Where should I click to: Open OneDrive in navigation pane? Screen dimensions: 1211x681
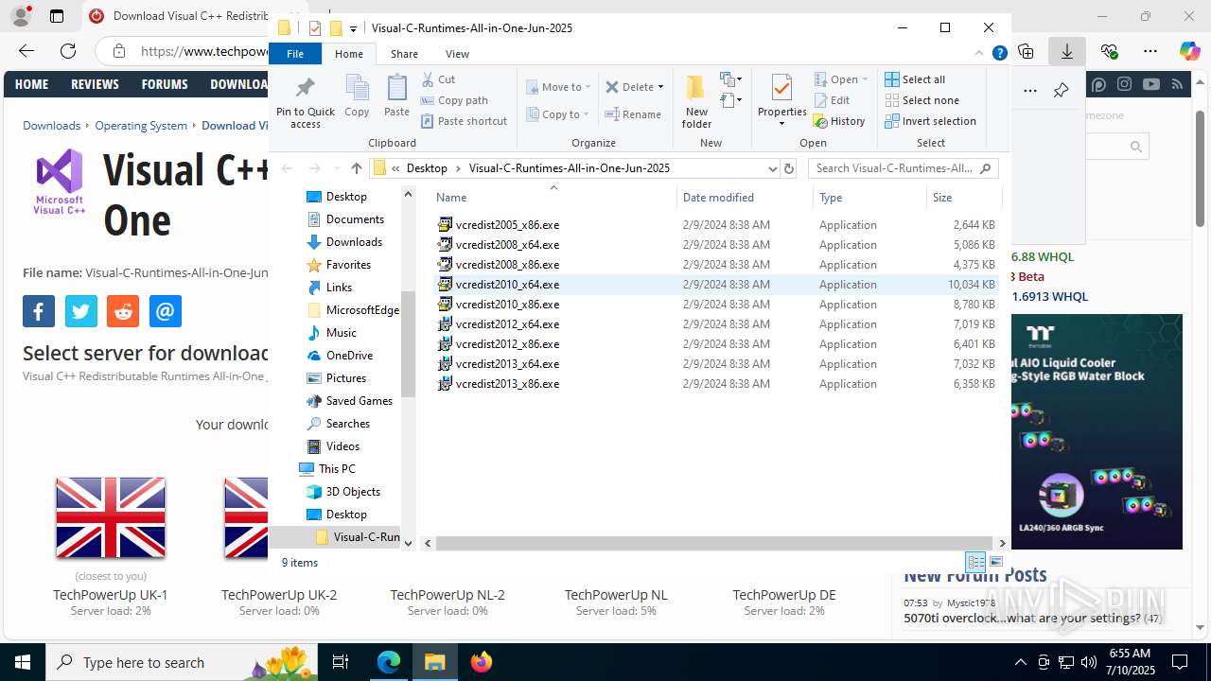[x=349, y=356]
